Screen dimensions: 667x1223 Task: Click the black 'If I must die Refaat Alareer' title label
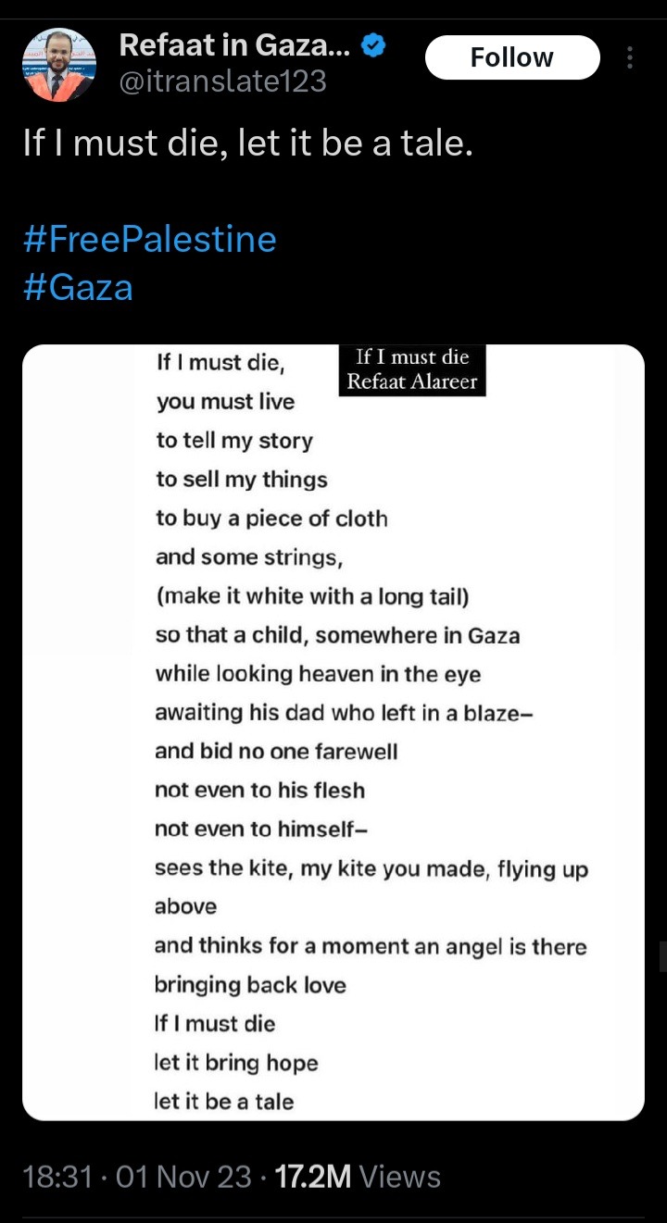point(410,369)
